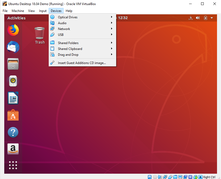Open the USB submenu

[82, 35]
